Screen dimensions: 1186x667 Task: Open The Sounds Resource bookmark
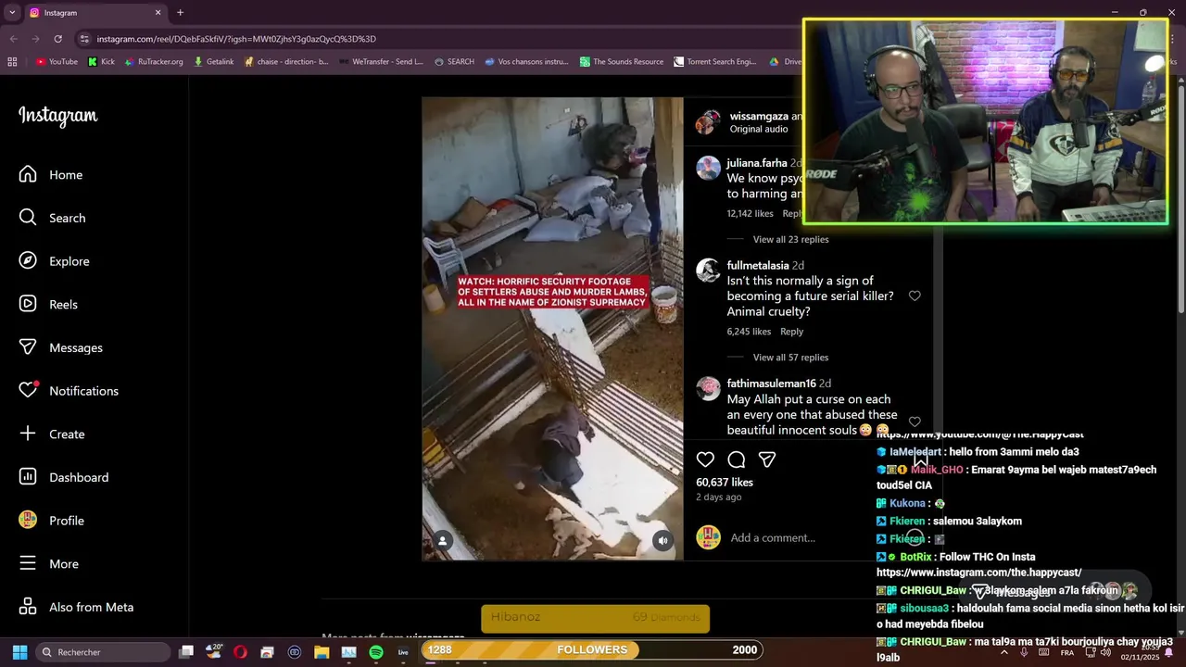pyautogui.click(x=622, y=62)
